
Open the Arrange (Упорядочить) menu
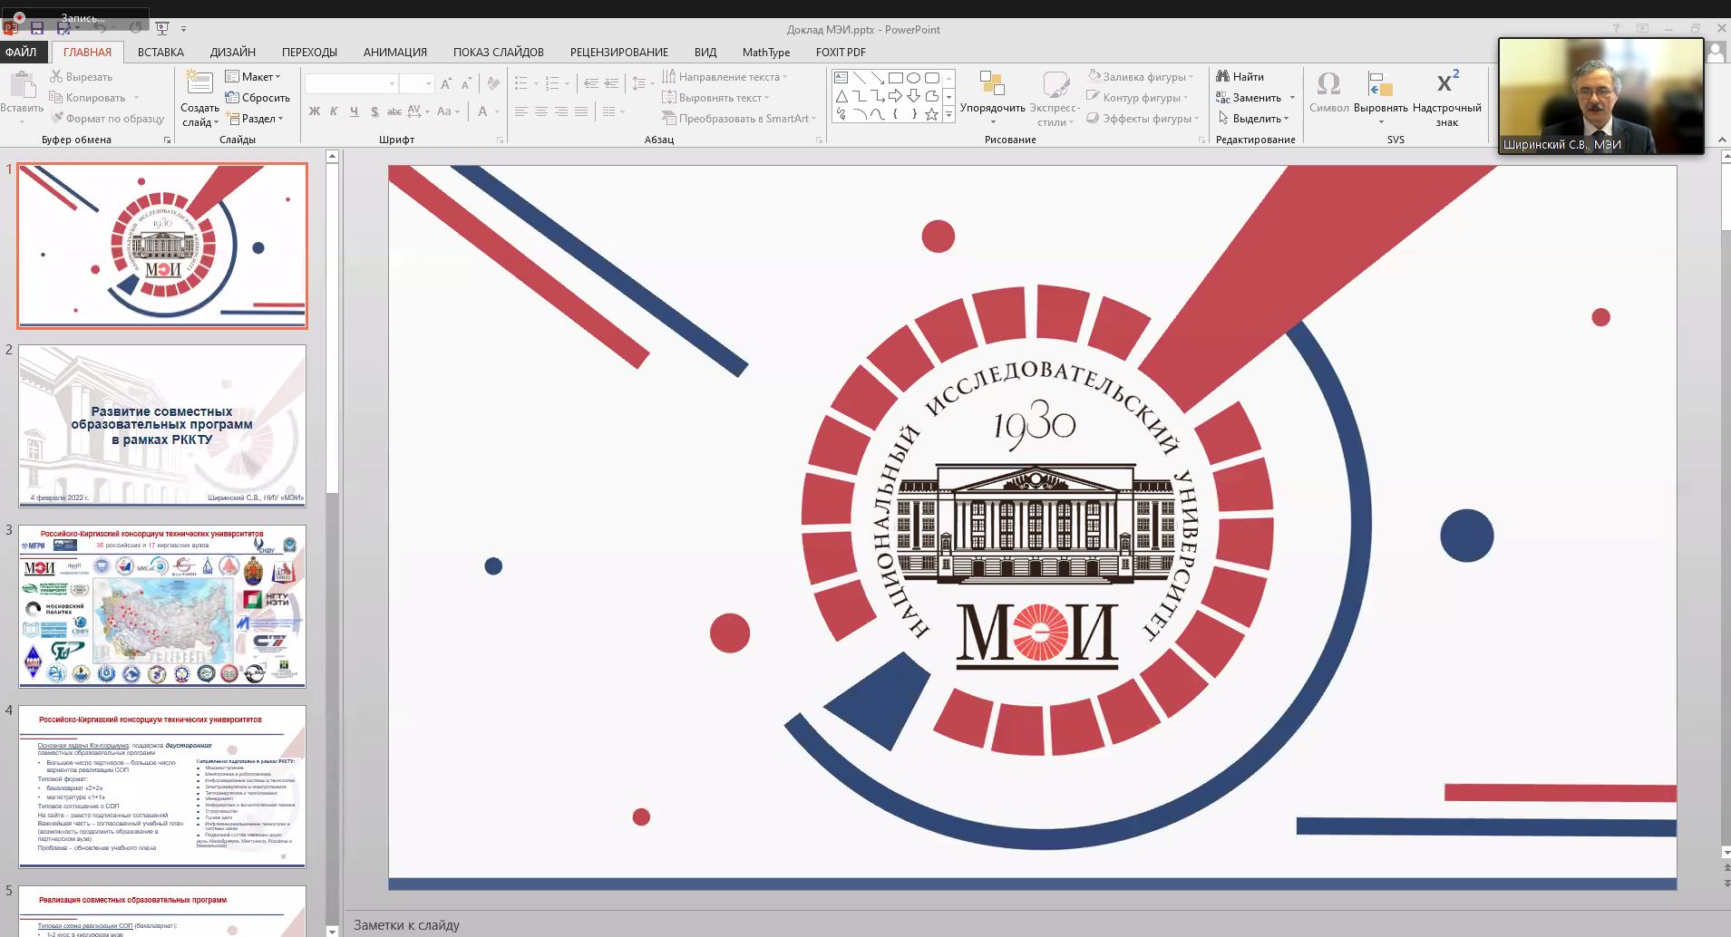[x=993, y=98]
